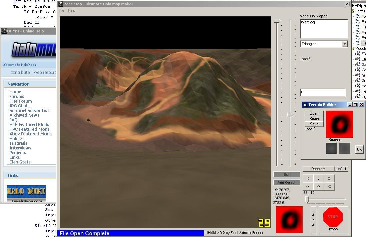This screenshot has width=366, height=237.
Task: Open Sentinel Server List link
Action: tap(29, 110)
